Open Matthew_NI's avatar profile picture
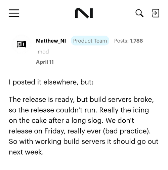This screenshot has height=170, width=168. point(22,44)
